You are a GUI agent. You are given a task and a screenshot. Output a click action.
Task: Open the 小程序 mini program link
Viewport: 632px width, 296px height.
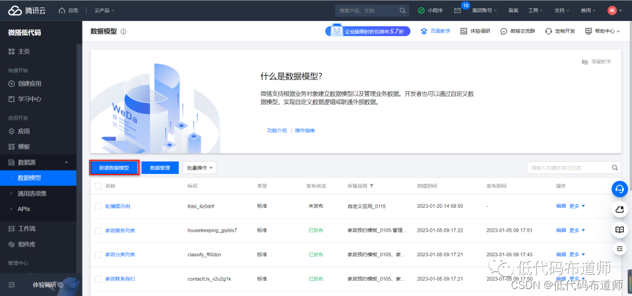tap(431, 11)
